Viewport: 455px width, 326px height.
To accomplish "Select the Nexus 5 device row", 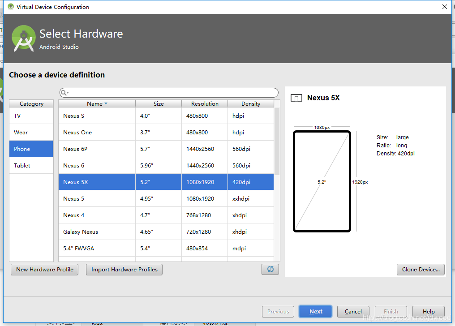I will [166, 198].
